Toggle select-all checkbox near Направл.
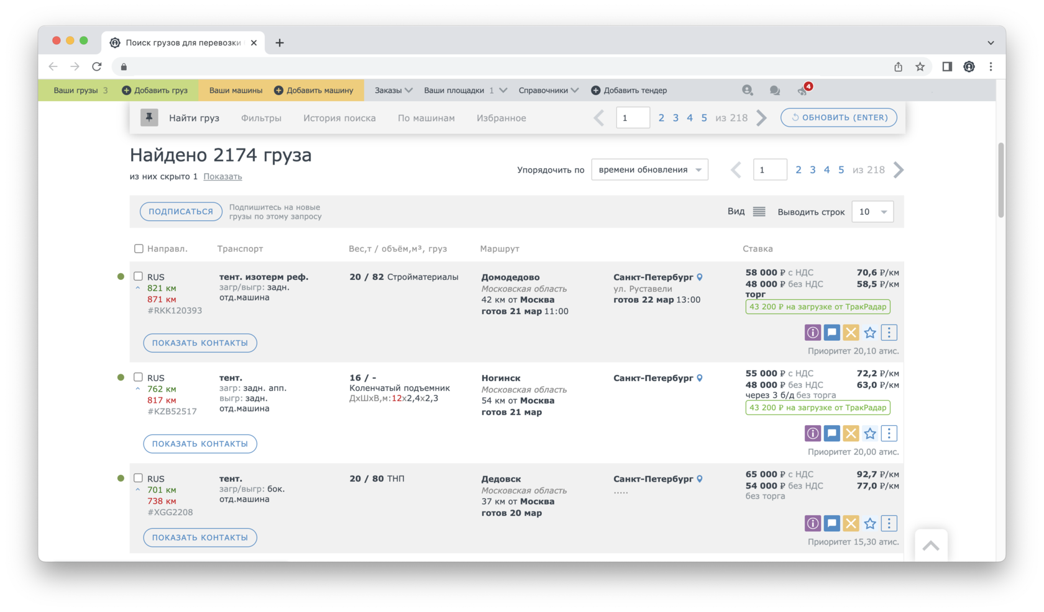The image size is (1044, 612). click(139, 248)
